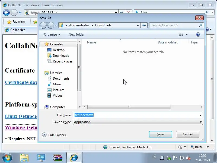Click the 100% zoom level button

(197, 147)
